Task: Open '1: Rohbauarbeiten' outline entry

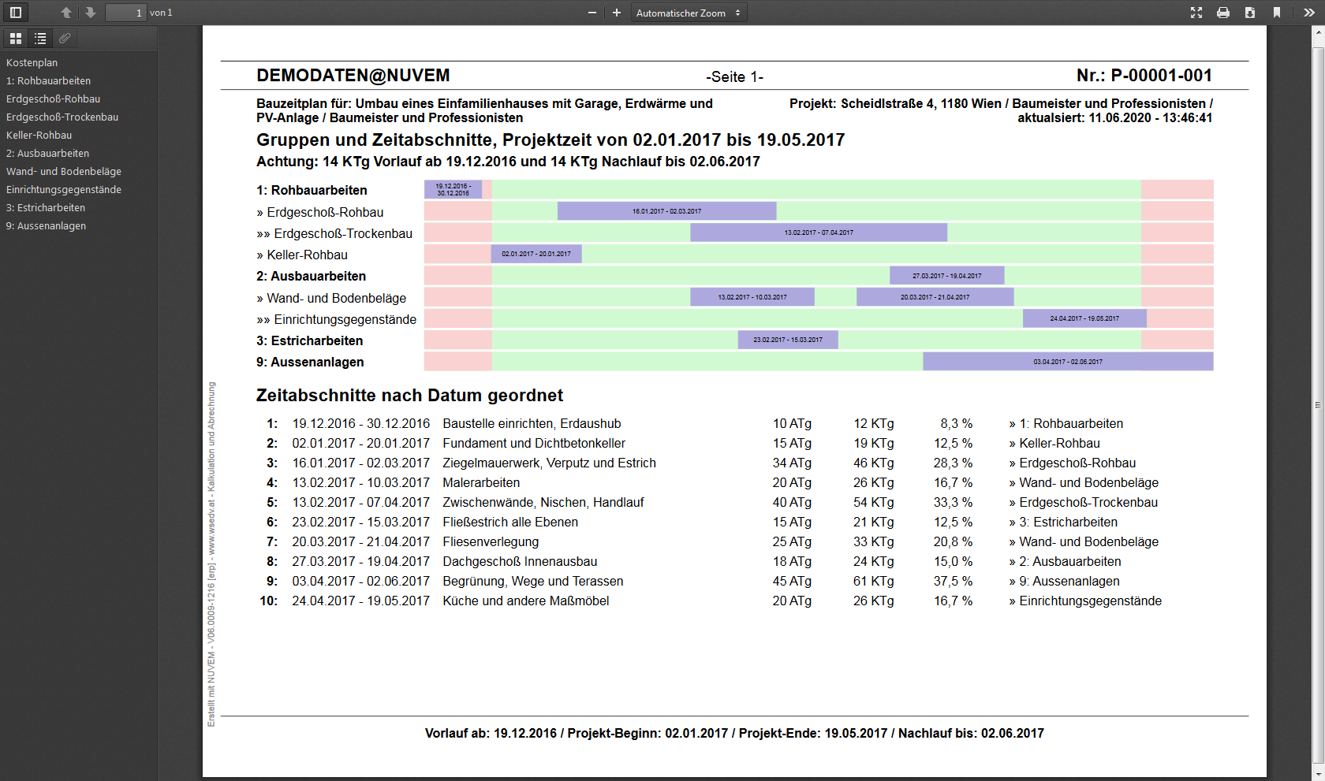Action: (48, 81)
